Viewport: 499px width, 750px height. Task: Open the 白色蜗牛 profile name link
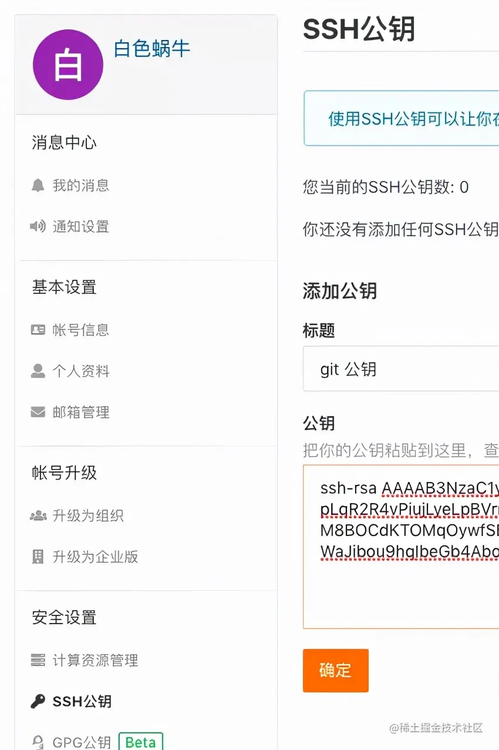coord(152,49)
